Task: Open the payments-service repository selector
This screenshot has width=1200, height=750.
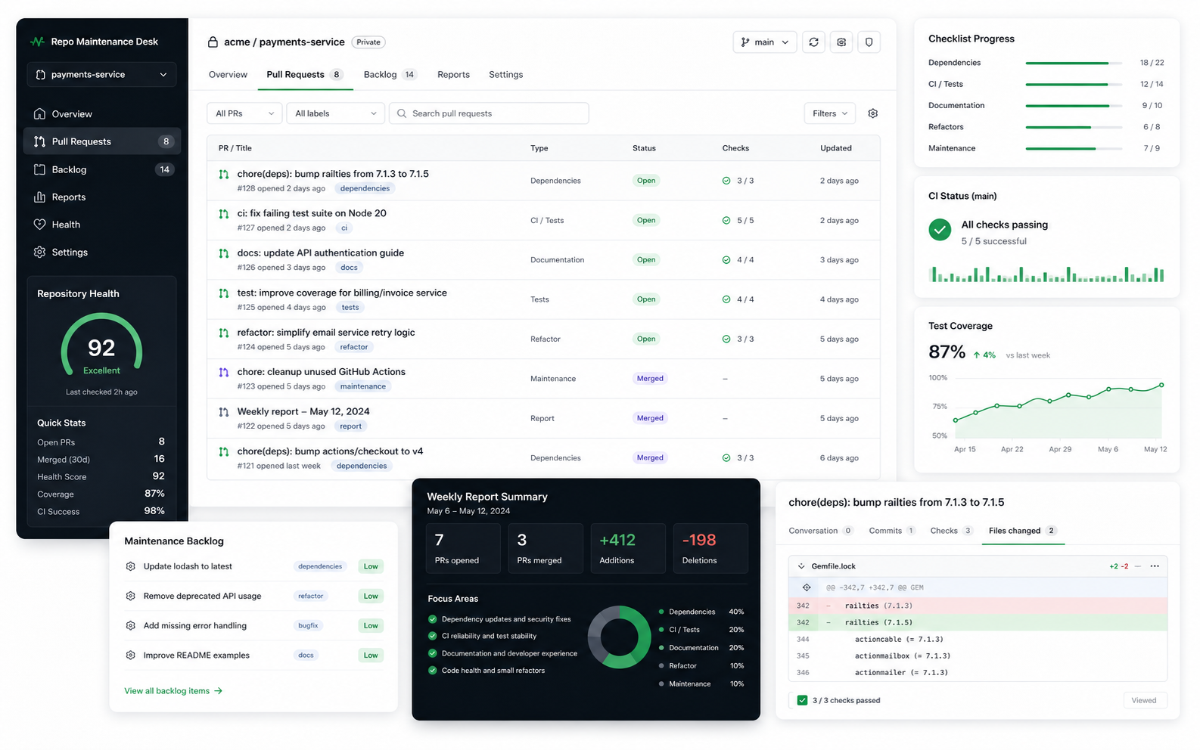Action: tap(102, 75)
